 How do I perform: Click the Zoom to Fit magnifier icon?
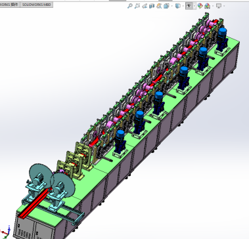130,6
